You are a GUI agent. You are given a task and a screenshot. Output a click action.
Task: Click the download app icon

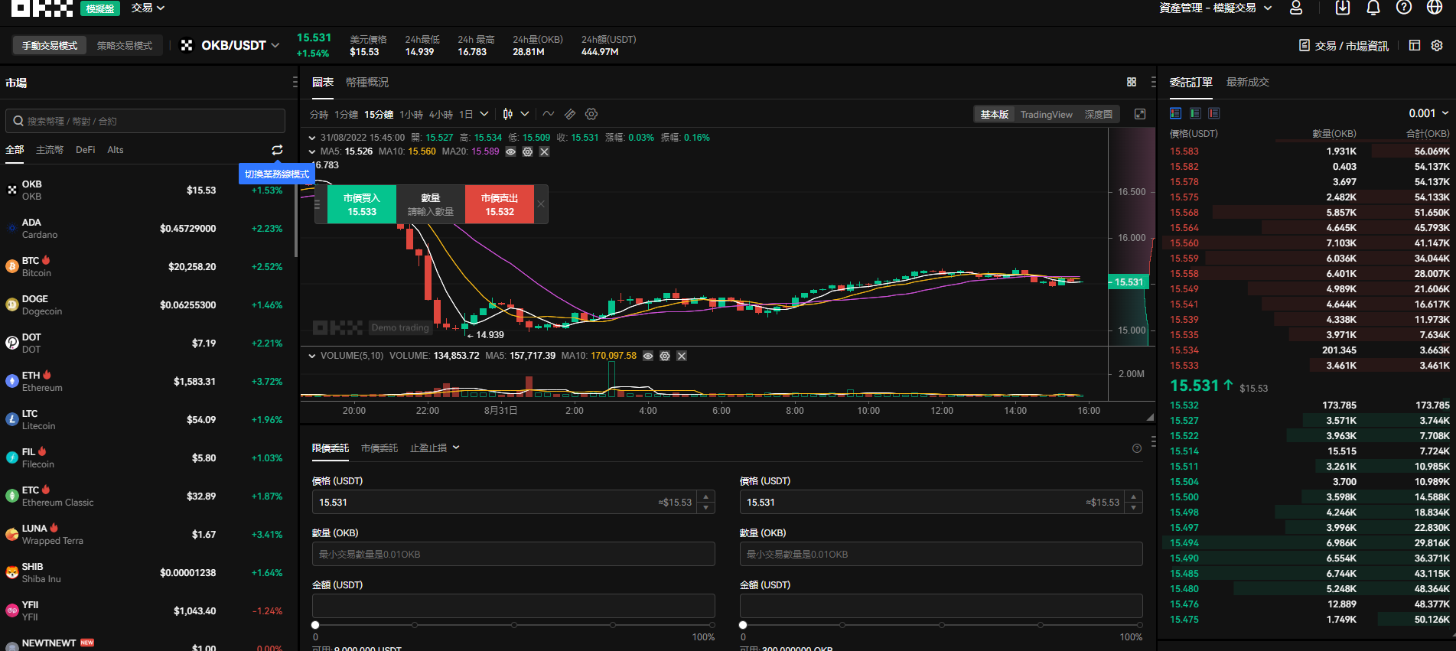point(1343,8)
